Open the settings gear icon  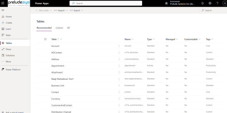[210, 3]
